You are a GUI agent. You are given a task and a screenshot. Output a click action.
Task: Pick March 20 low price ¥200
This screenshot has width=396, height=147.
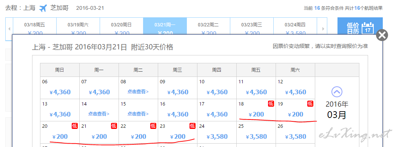[x=60, y=132]
